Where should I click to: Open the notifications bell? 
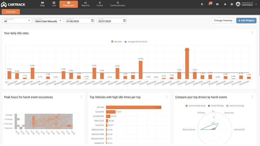(x=225, y=4)
